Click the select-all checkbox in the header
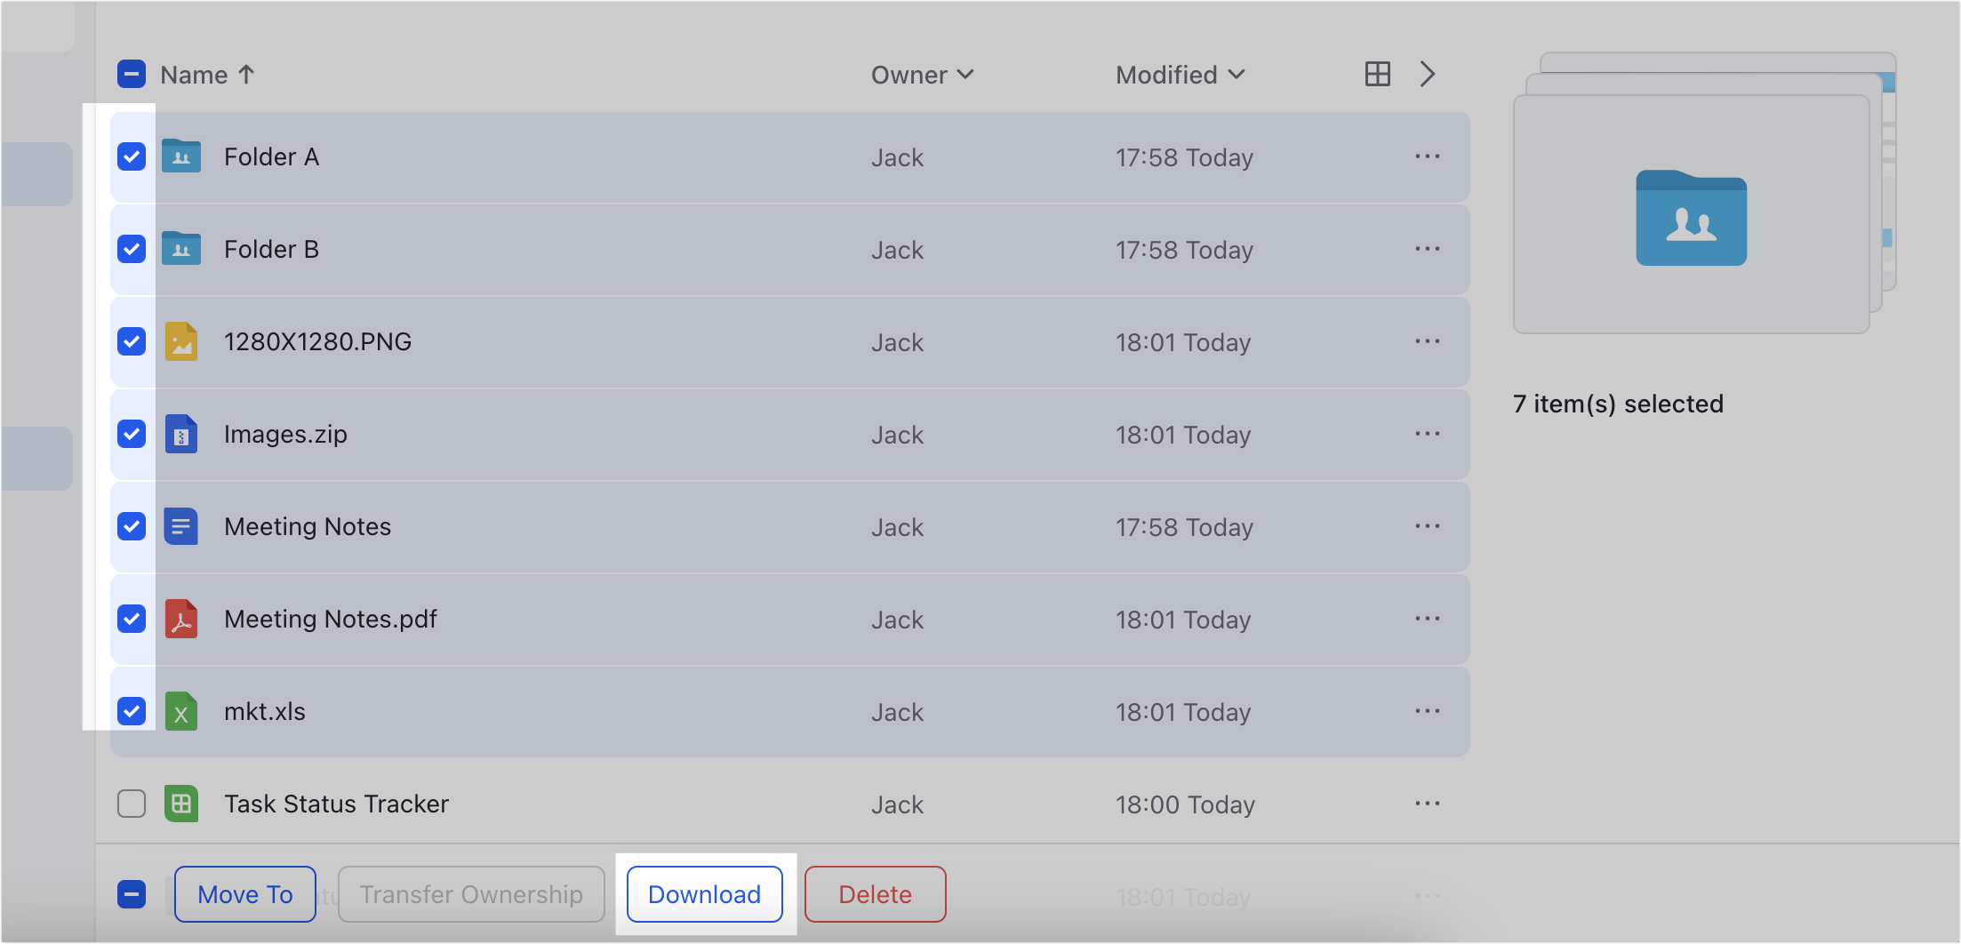The image size is (1961, 944). [x=131, y=74]
